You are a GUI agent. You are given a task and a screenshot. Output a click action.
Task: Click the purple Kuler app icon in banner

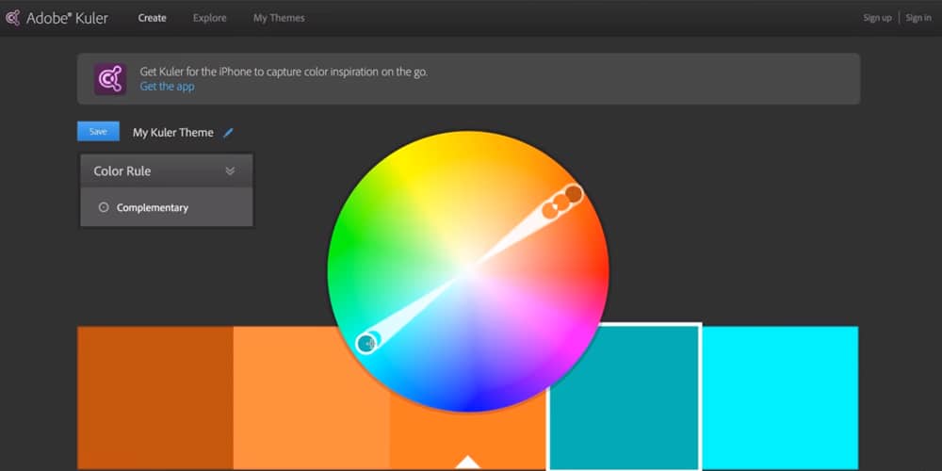110,79
